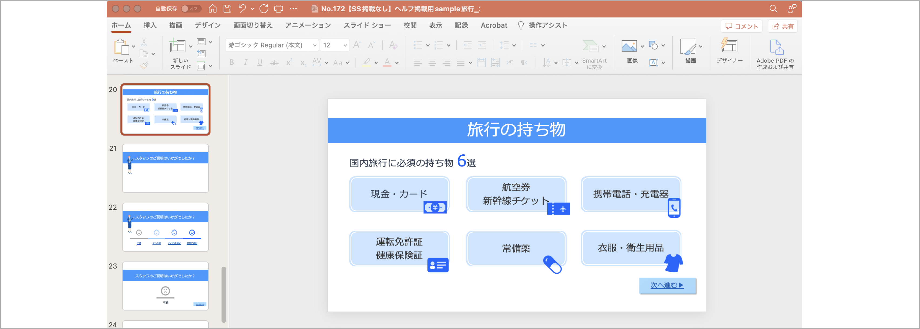Open the font size 12 dropdown

[x=345, y=45]
